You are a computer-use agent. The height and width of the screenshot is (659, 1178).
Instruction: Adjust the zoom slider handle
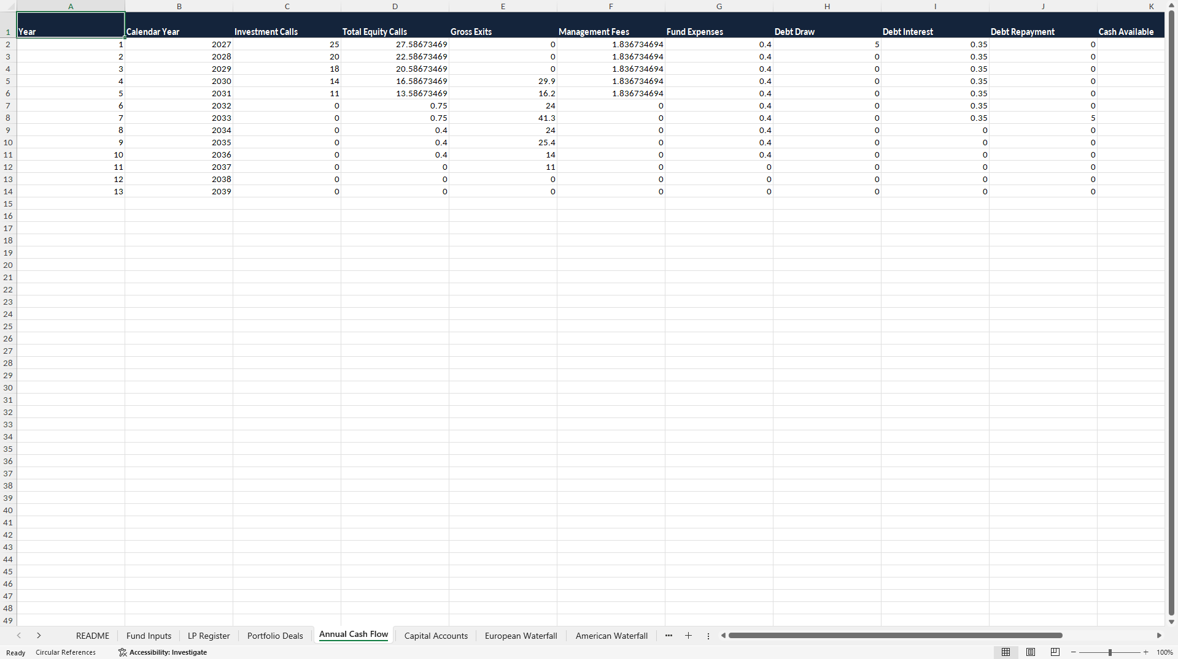[x=1110, y=652]
